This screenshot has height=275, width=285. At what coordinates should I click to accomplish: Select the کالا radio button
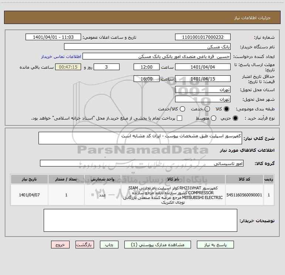click(227, 109)
